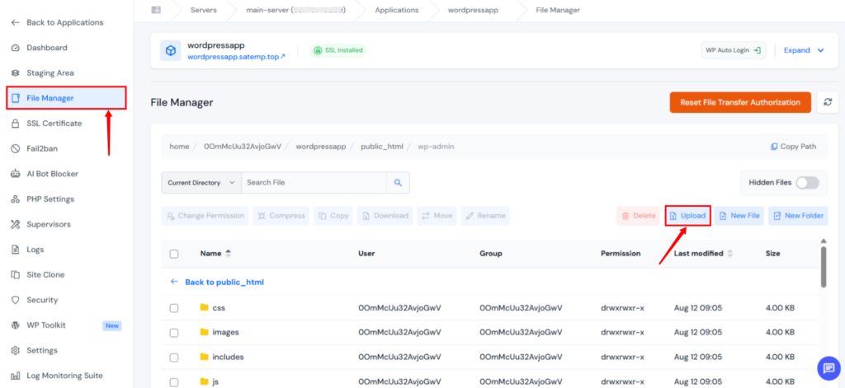Click Change Permission toolbar button
Viewport: 845px width, 388px height.
click(x=205, y=216)
